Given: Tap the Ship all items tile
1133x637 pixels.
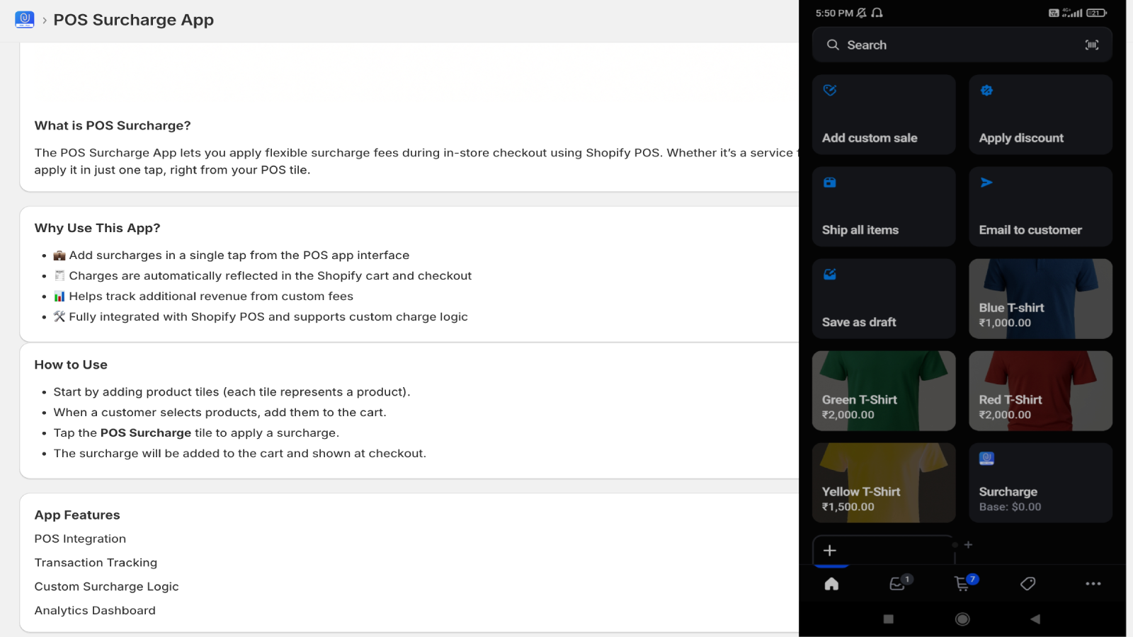Looking at the screenshot, I should (883, 206).
